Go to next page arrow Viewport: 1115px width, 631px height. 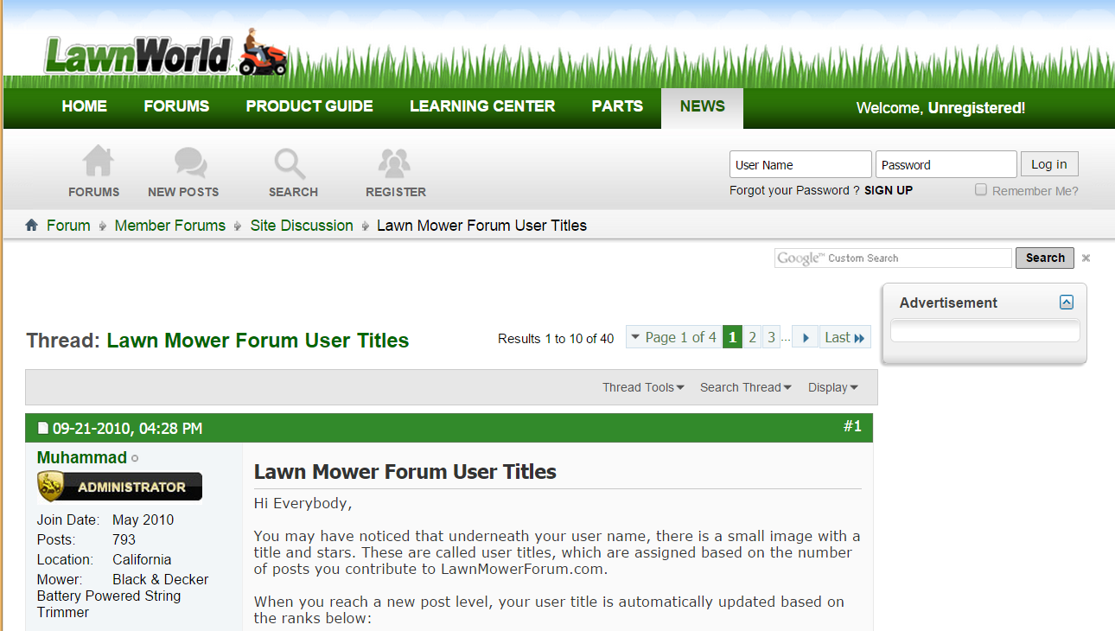pyautogui.click(x=805, y=338)
